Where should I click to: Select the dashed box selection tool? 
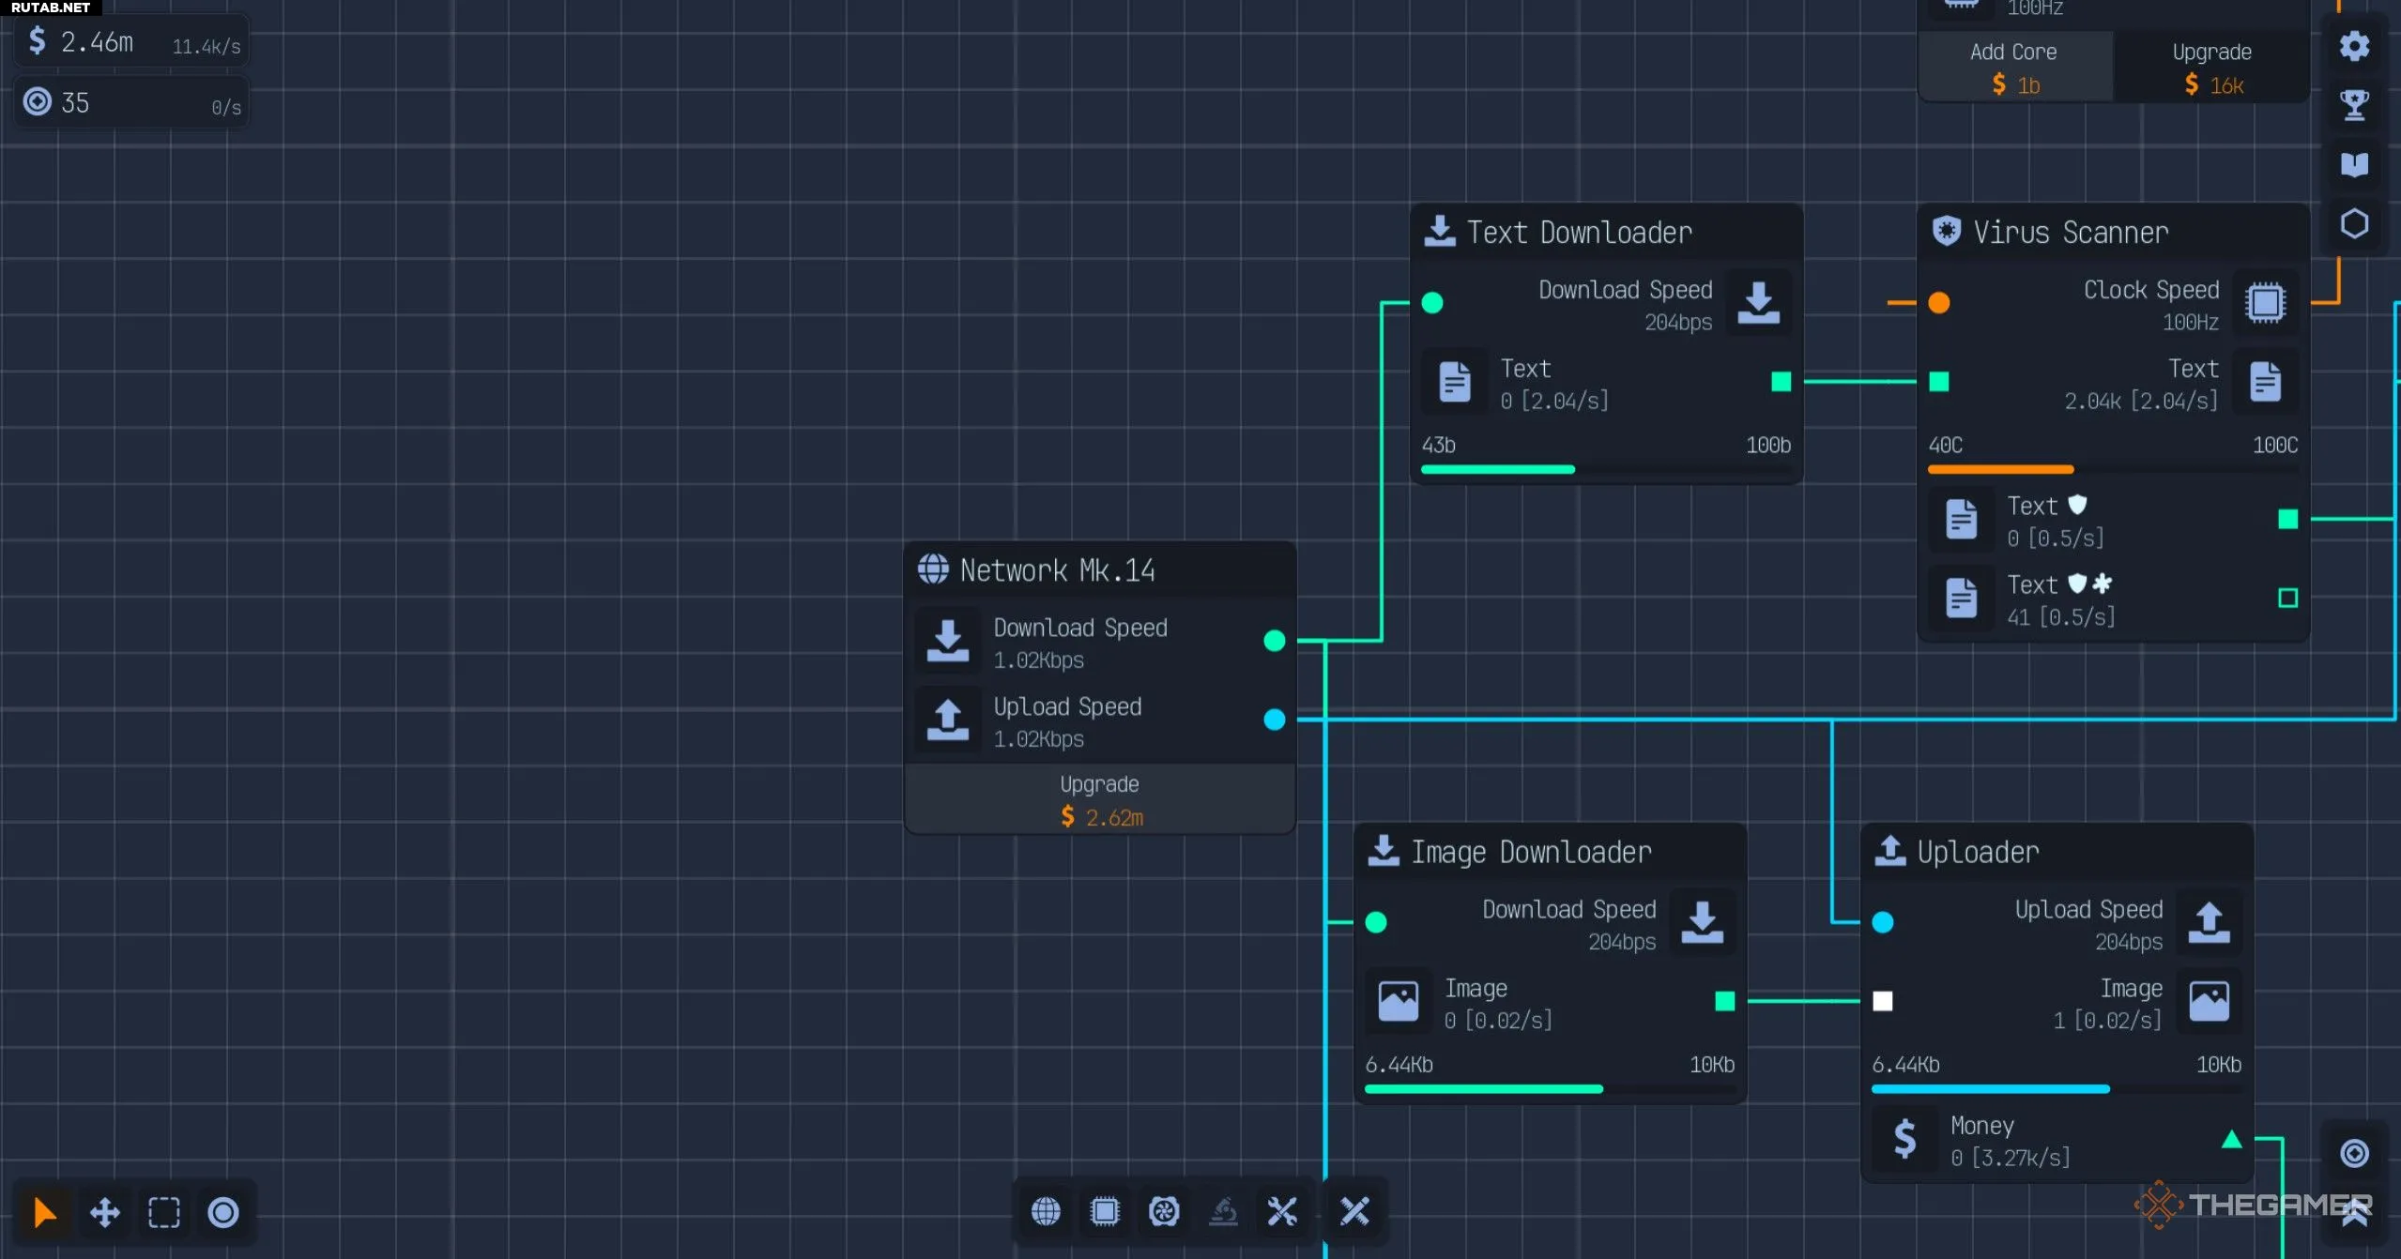coord(164,1212)
